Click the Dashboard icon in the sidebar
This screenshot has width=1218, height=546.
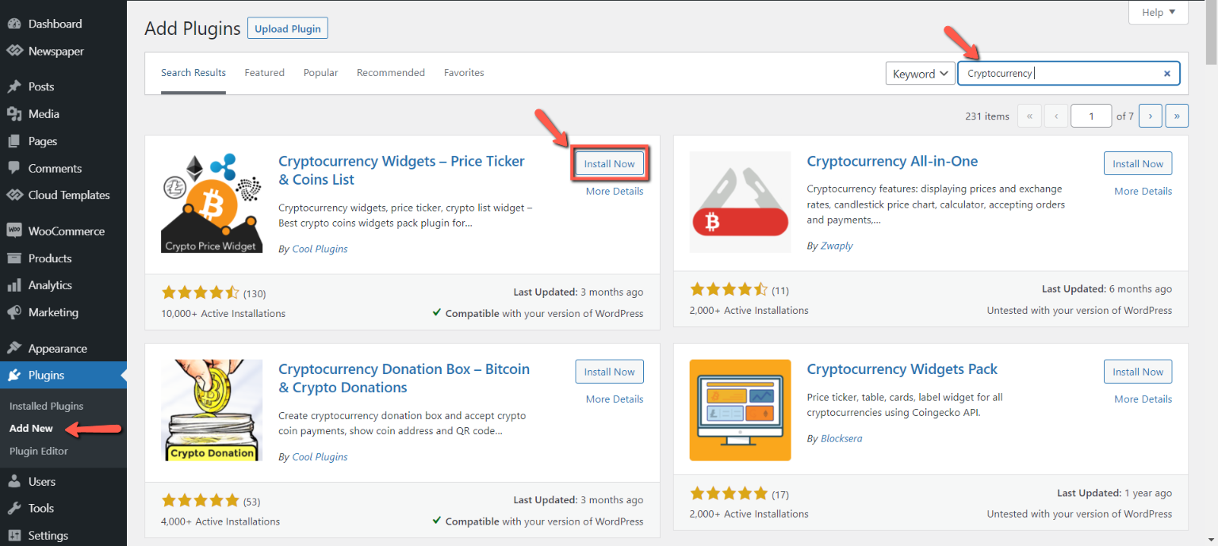(x=14, y=24)
